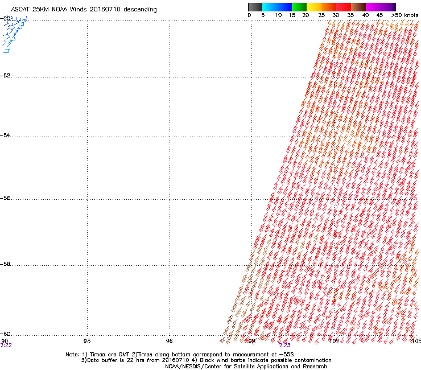Click the longitude label 90

(5, 341)
